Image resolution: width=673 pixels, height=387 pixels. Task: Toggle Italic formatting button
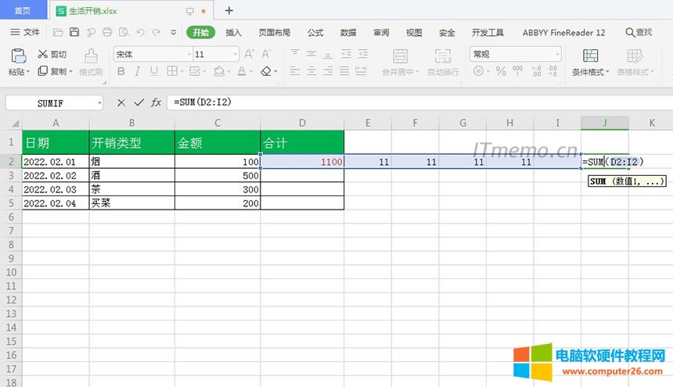point(139,71)
